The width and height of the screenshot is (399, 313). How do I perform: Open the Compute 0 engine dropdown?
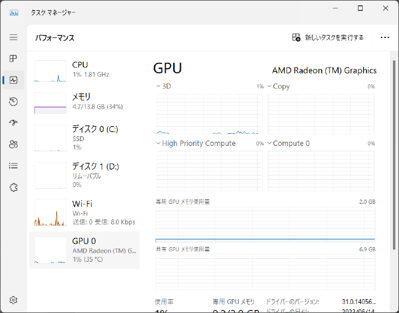[288, 144]
